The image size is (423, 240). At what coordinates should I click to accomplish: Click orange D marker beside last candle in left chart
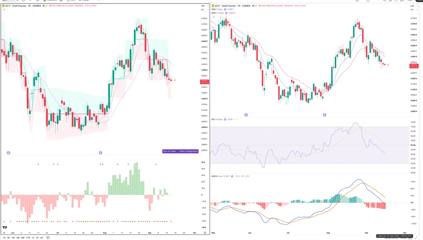174,80
